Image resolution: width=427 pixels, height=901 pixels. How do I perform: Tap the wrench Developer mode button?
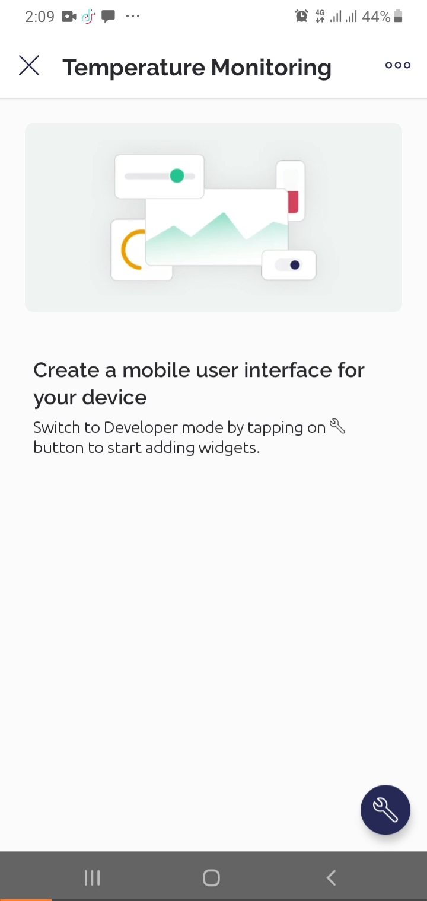click(x=385, y=810)
